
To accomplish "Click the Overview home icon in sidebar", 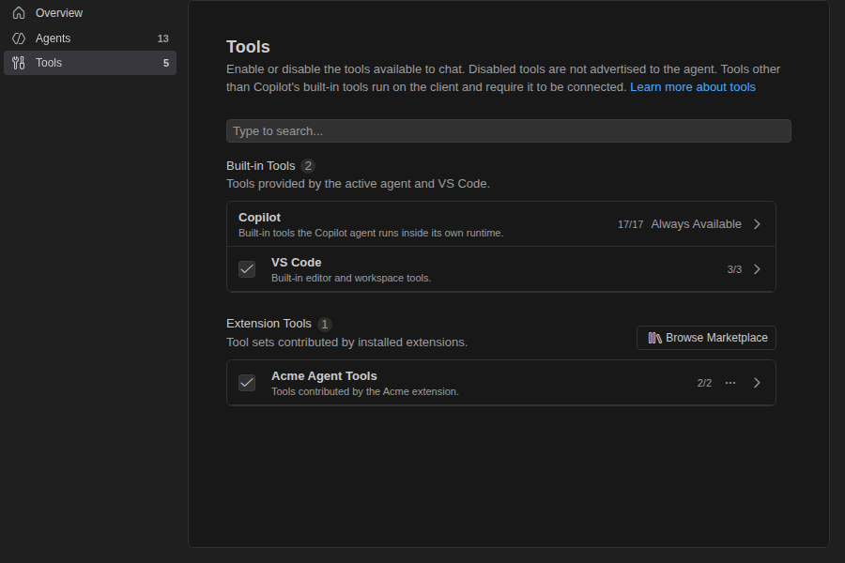I will point(19,13).
